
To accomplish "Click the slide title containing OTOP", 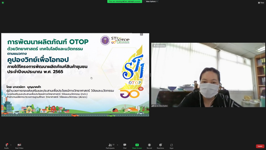I will 48,42.
